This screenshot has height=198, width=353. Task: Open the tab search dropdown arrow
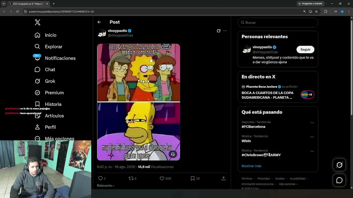coord(4,4)
